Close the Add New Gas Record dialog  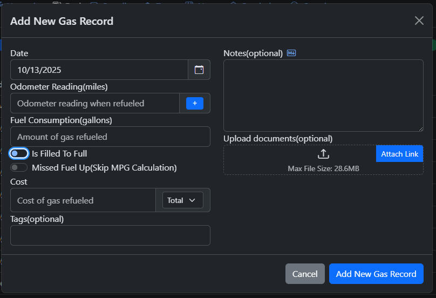click(x=419, y=21)
